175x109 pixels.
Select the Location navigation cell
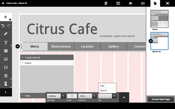click(87, 47)
